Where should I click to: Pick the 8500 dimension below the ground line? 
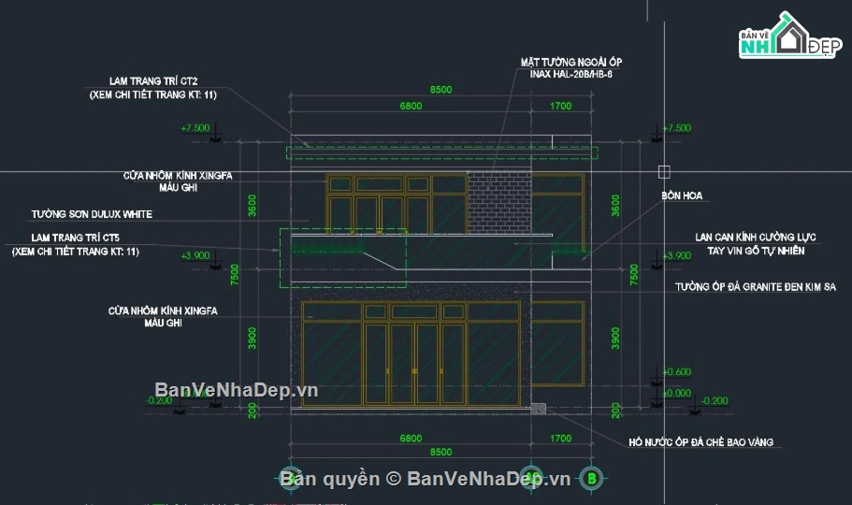point(440,452)
